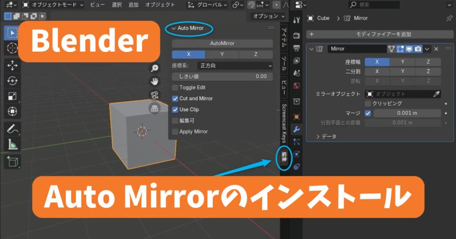Image resolution: width=456 pixels, height=239 pixels.
Task: Open the ビュー menu
Action: tap(97, 5)
